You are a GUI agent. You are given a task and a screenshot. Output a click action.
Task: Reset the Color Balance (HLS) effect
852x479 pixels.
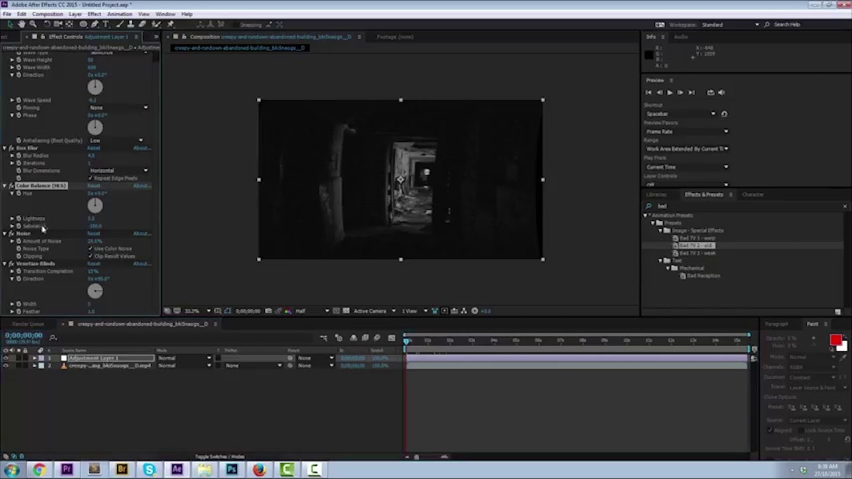pyautogui.click(x=94, y=186)
